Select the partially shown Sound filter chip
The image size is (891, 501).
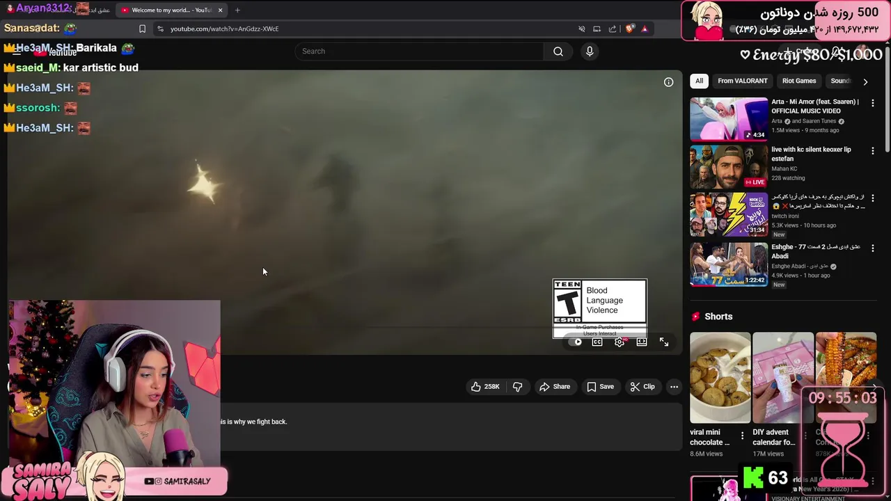840,81
